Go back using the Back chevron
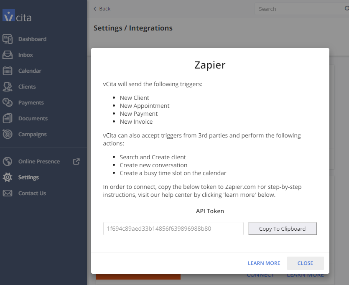This screenshot has height=285, width=349. click(95, 9)
